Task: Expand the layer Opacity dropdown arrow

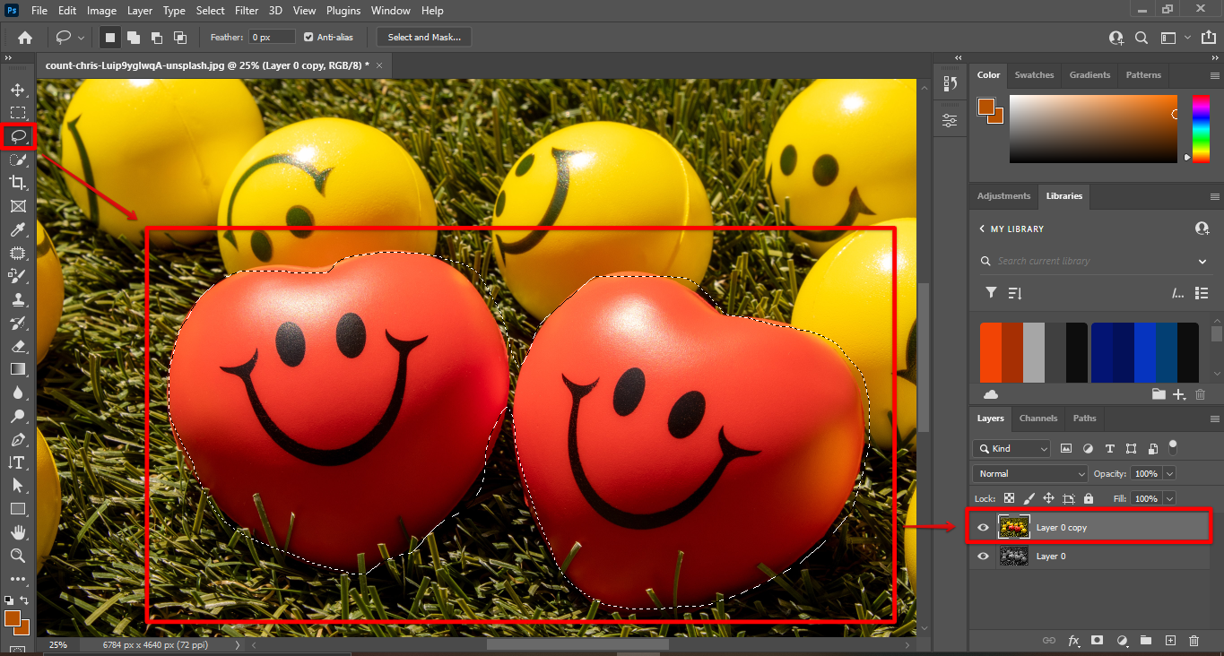Action: (x=1169, y=473)
